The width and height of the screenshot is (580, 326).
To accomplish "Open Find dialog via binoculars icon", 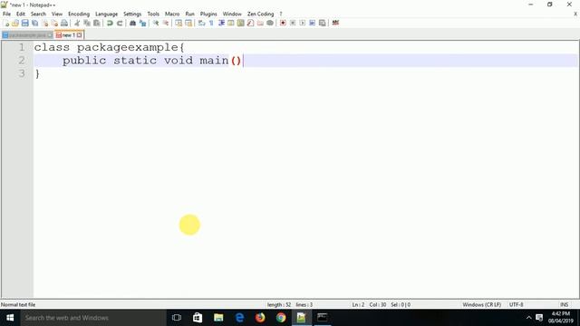I will (132, 23).
